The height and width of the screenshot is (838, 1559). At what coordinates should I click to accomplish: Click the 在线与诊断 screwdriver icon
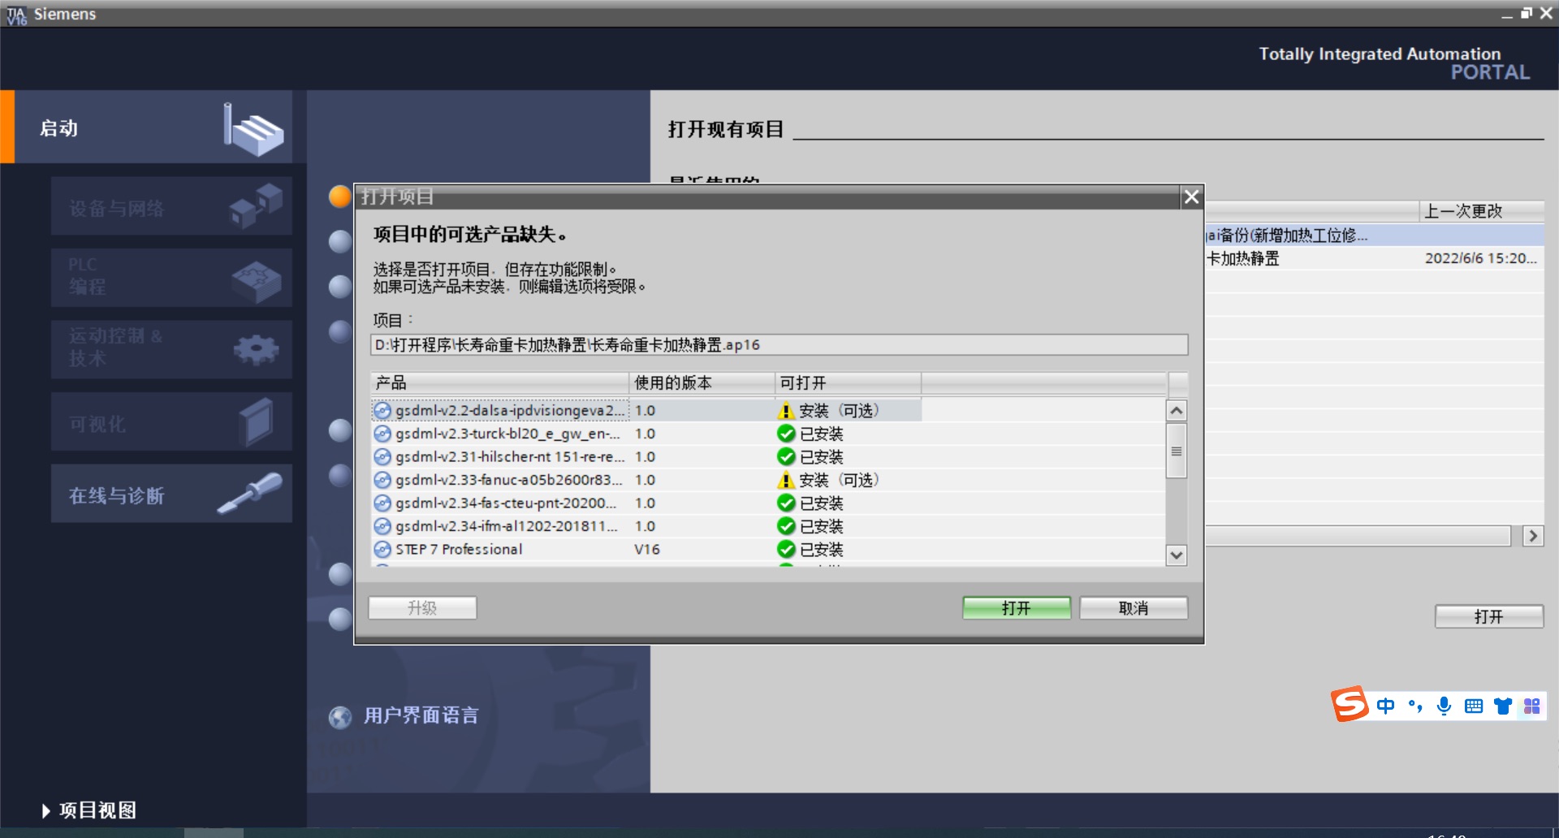[x=250, y=493]
